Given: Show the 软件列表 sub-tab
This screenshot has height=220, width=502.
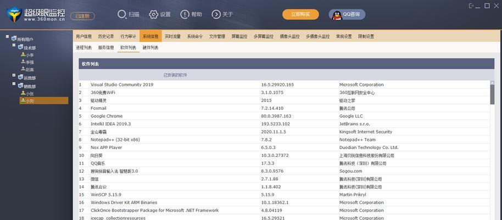Looking at the screenshot, I should pyautogui.click(x=129, y=47).
